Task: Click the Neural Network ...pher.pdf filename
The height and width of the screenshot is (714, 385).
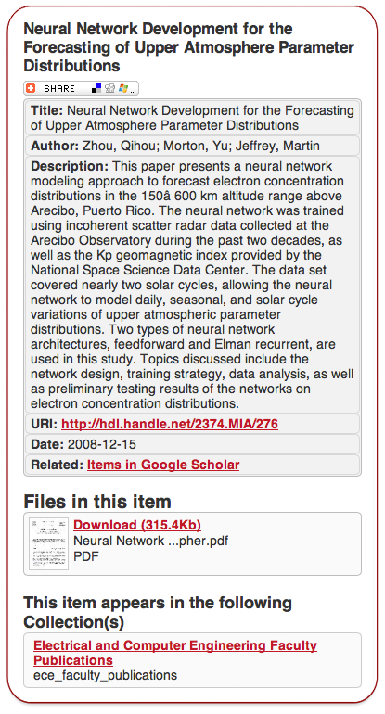Action: click(x=151, y=541)
